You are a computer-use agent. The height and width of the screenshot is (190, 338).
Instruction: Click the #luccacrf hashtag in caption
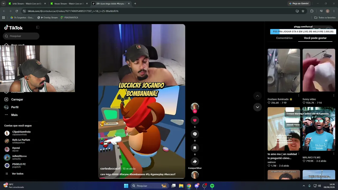click(170, 174)
